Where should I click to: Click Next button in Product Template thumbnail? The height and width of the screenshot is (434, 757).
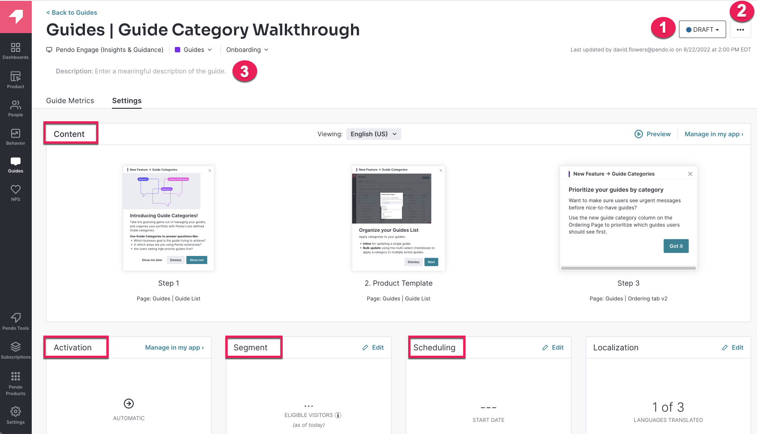[x=431, y=262]
